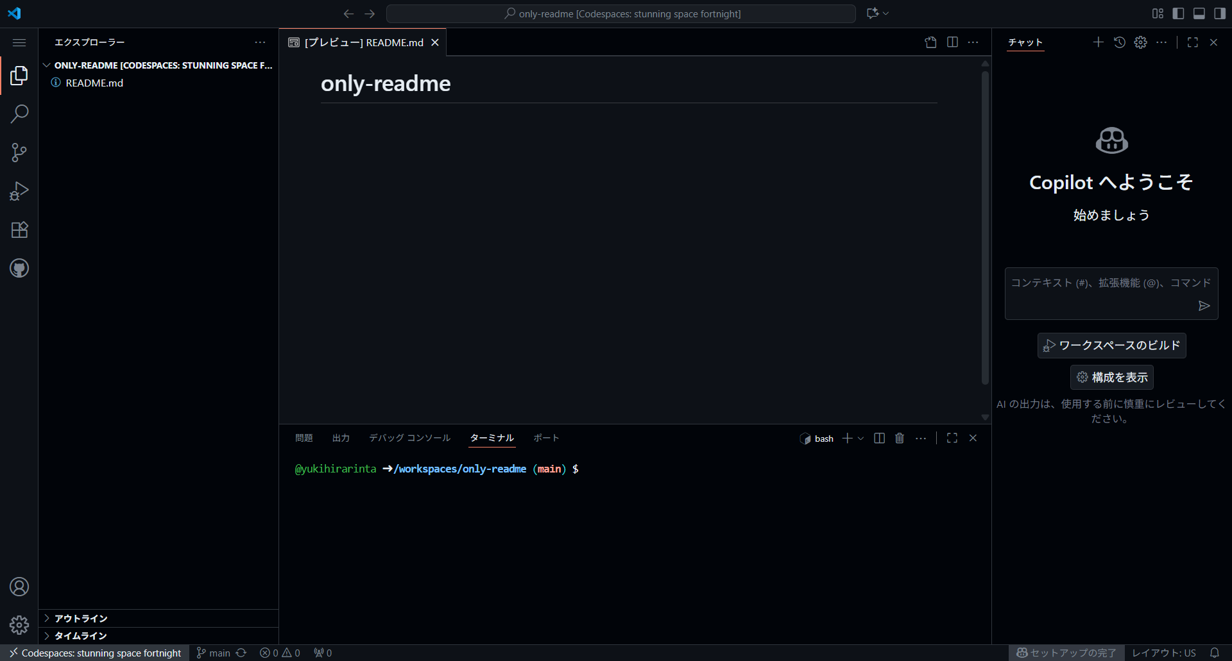Close the bottom terminal panel
Screen dimensions: 1232x661
click(x=973, y=438)
